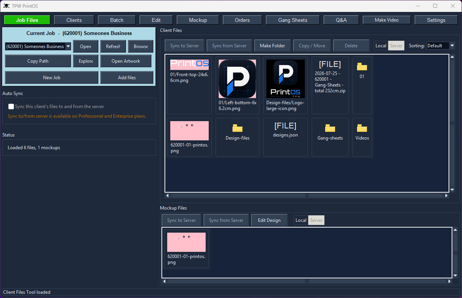Viewport: 462px width, 298px height.
Task: Switch Mockup Files view to Local
Action: tap(301, 220)
